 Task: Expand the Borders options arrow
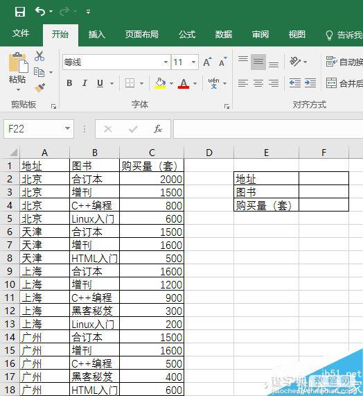click(x=141, y=83)
